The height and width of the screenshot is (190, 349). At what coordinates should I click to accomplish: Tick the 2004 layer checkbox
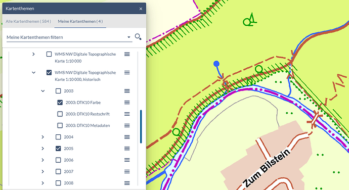pos(58,137)
